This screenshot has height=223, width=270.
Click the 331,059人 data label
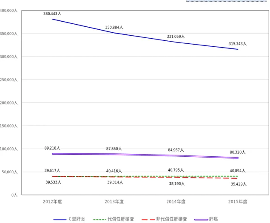pos(176,37)
